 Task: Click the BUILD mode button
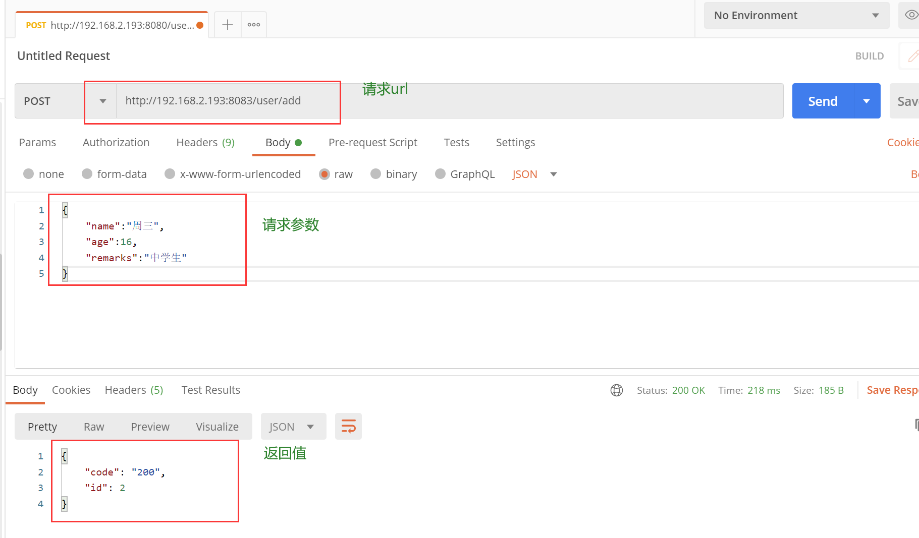870,56
